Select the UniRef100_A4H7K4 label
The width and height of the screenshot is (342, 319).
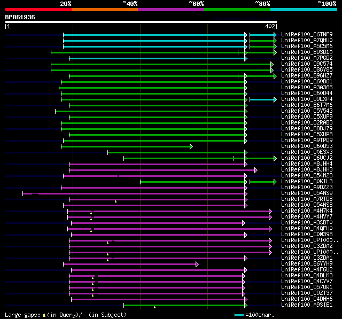tap(307, 211)
